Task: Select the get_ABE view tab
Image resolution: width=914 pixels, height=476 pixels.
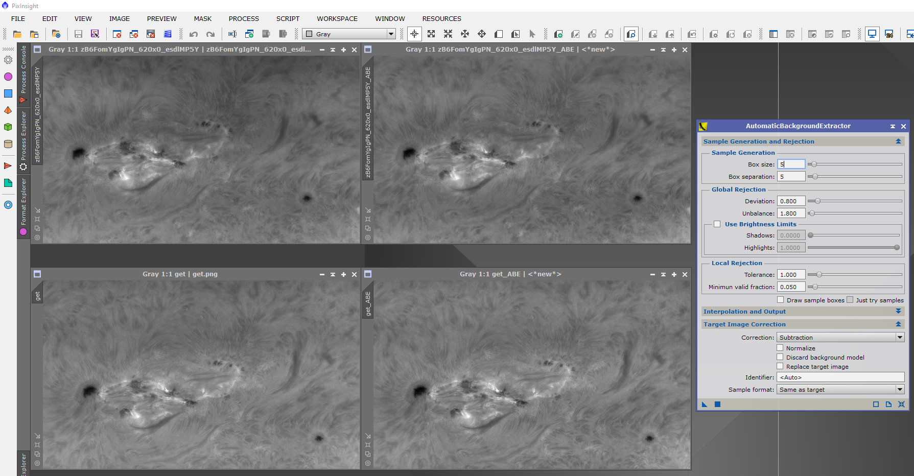Action: (367, 303)
